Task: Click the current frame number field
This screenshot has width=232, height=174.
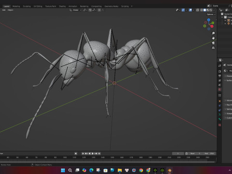Action: (178, 154)
